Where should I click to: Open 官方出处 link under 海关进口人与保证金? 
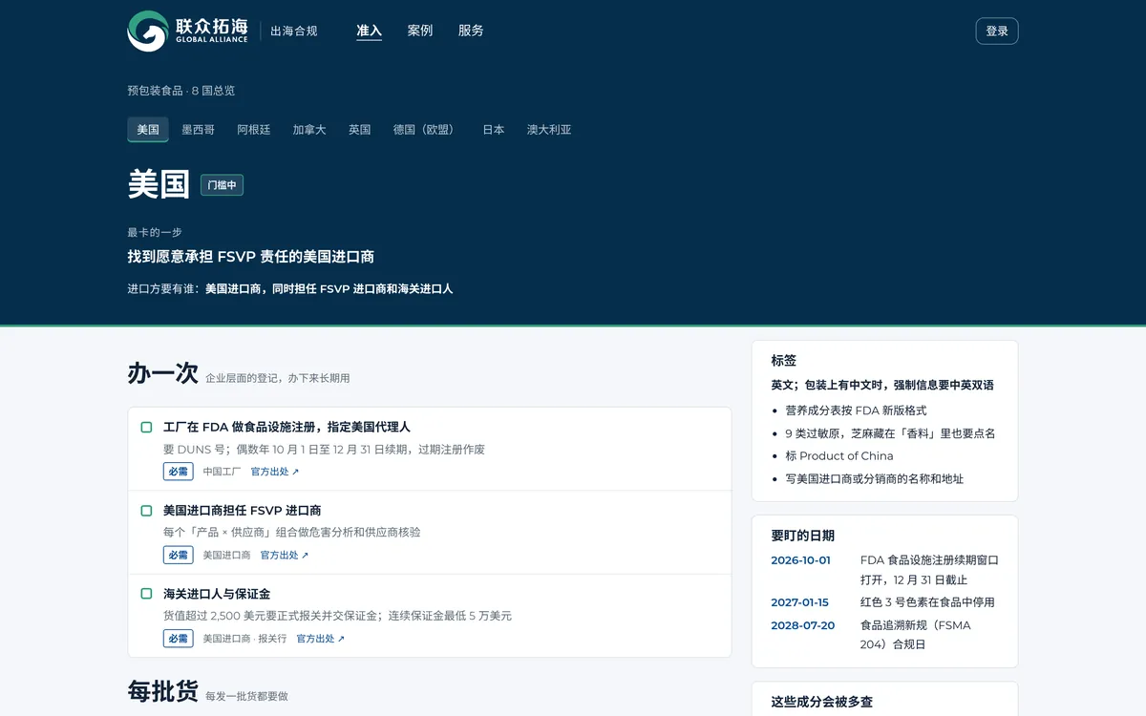click(x=321, y=639)
